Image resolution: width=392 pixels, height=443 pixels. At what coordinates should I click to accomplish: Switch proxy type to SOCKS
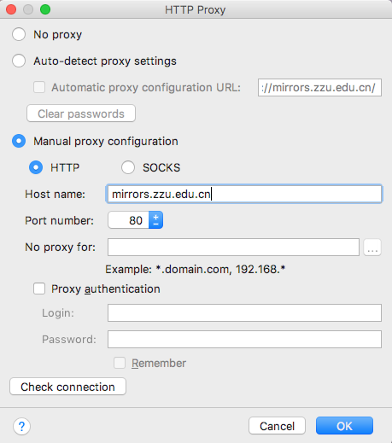coord(128,167)
